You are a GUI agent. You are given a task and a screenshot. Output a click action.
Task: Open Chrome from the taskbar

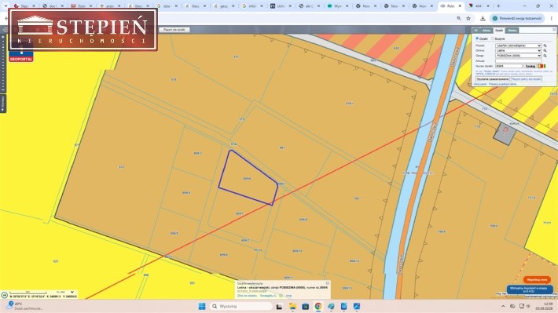coord(318,306)
